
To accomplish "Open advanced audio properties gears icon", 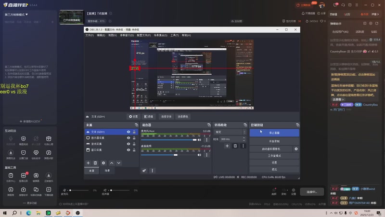I will pos(144,171).
